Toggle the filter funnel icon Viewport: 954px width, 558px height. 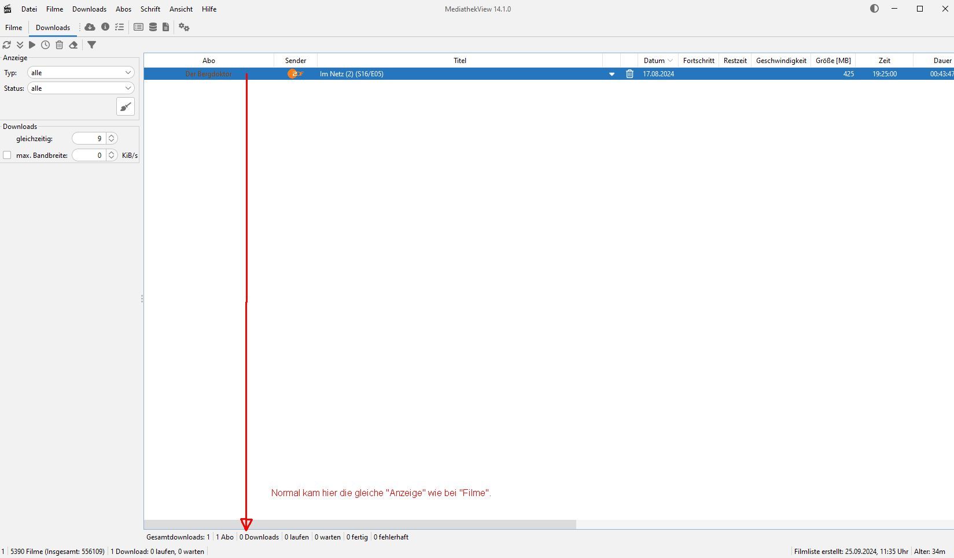(x=91, y=45)
